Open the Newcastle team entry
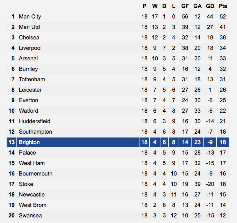 (32, 194)
